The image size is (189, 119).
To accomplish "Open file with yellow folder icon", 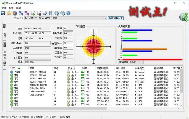I will point(9,13).
